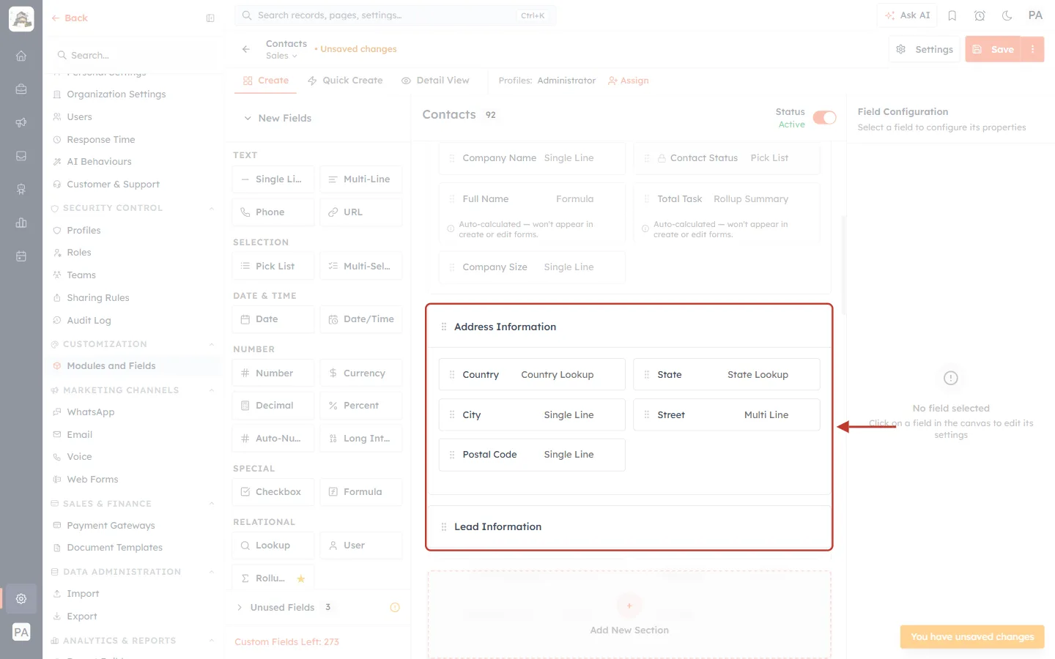Click the Back link at top left
The width and height of the screenshot is (1055, 659).
(70, 18)
